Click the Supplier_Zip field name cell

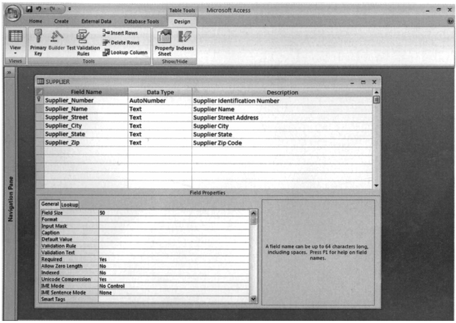point(86,142)
